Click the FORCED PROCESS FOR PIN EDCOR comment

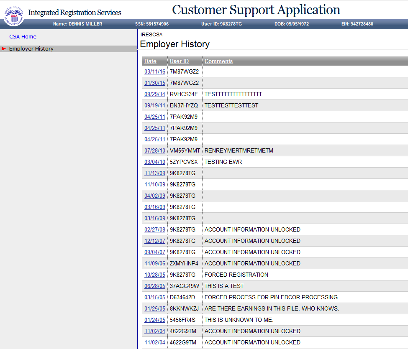271,297
